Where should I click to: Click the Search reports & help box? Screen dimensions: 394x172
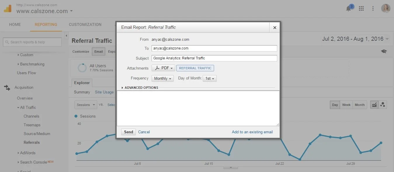coord(32,42)
